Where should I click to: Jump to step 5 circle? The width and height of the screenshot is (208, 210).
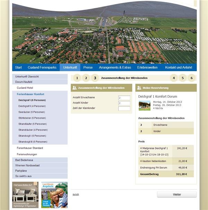coord(183,78)
